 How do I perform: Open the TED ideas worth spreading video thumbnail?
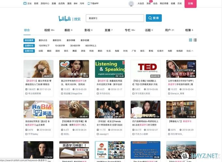point(146,69)
